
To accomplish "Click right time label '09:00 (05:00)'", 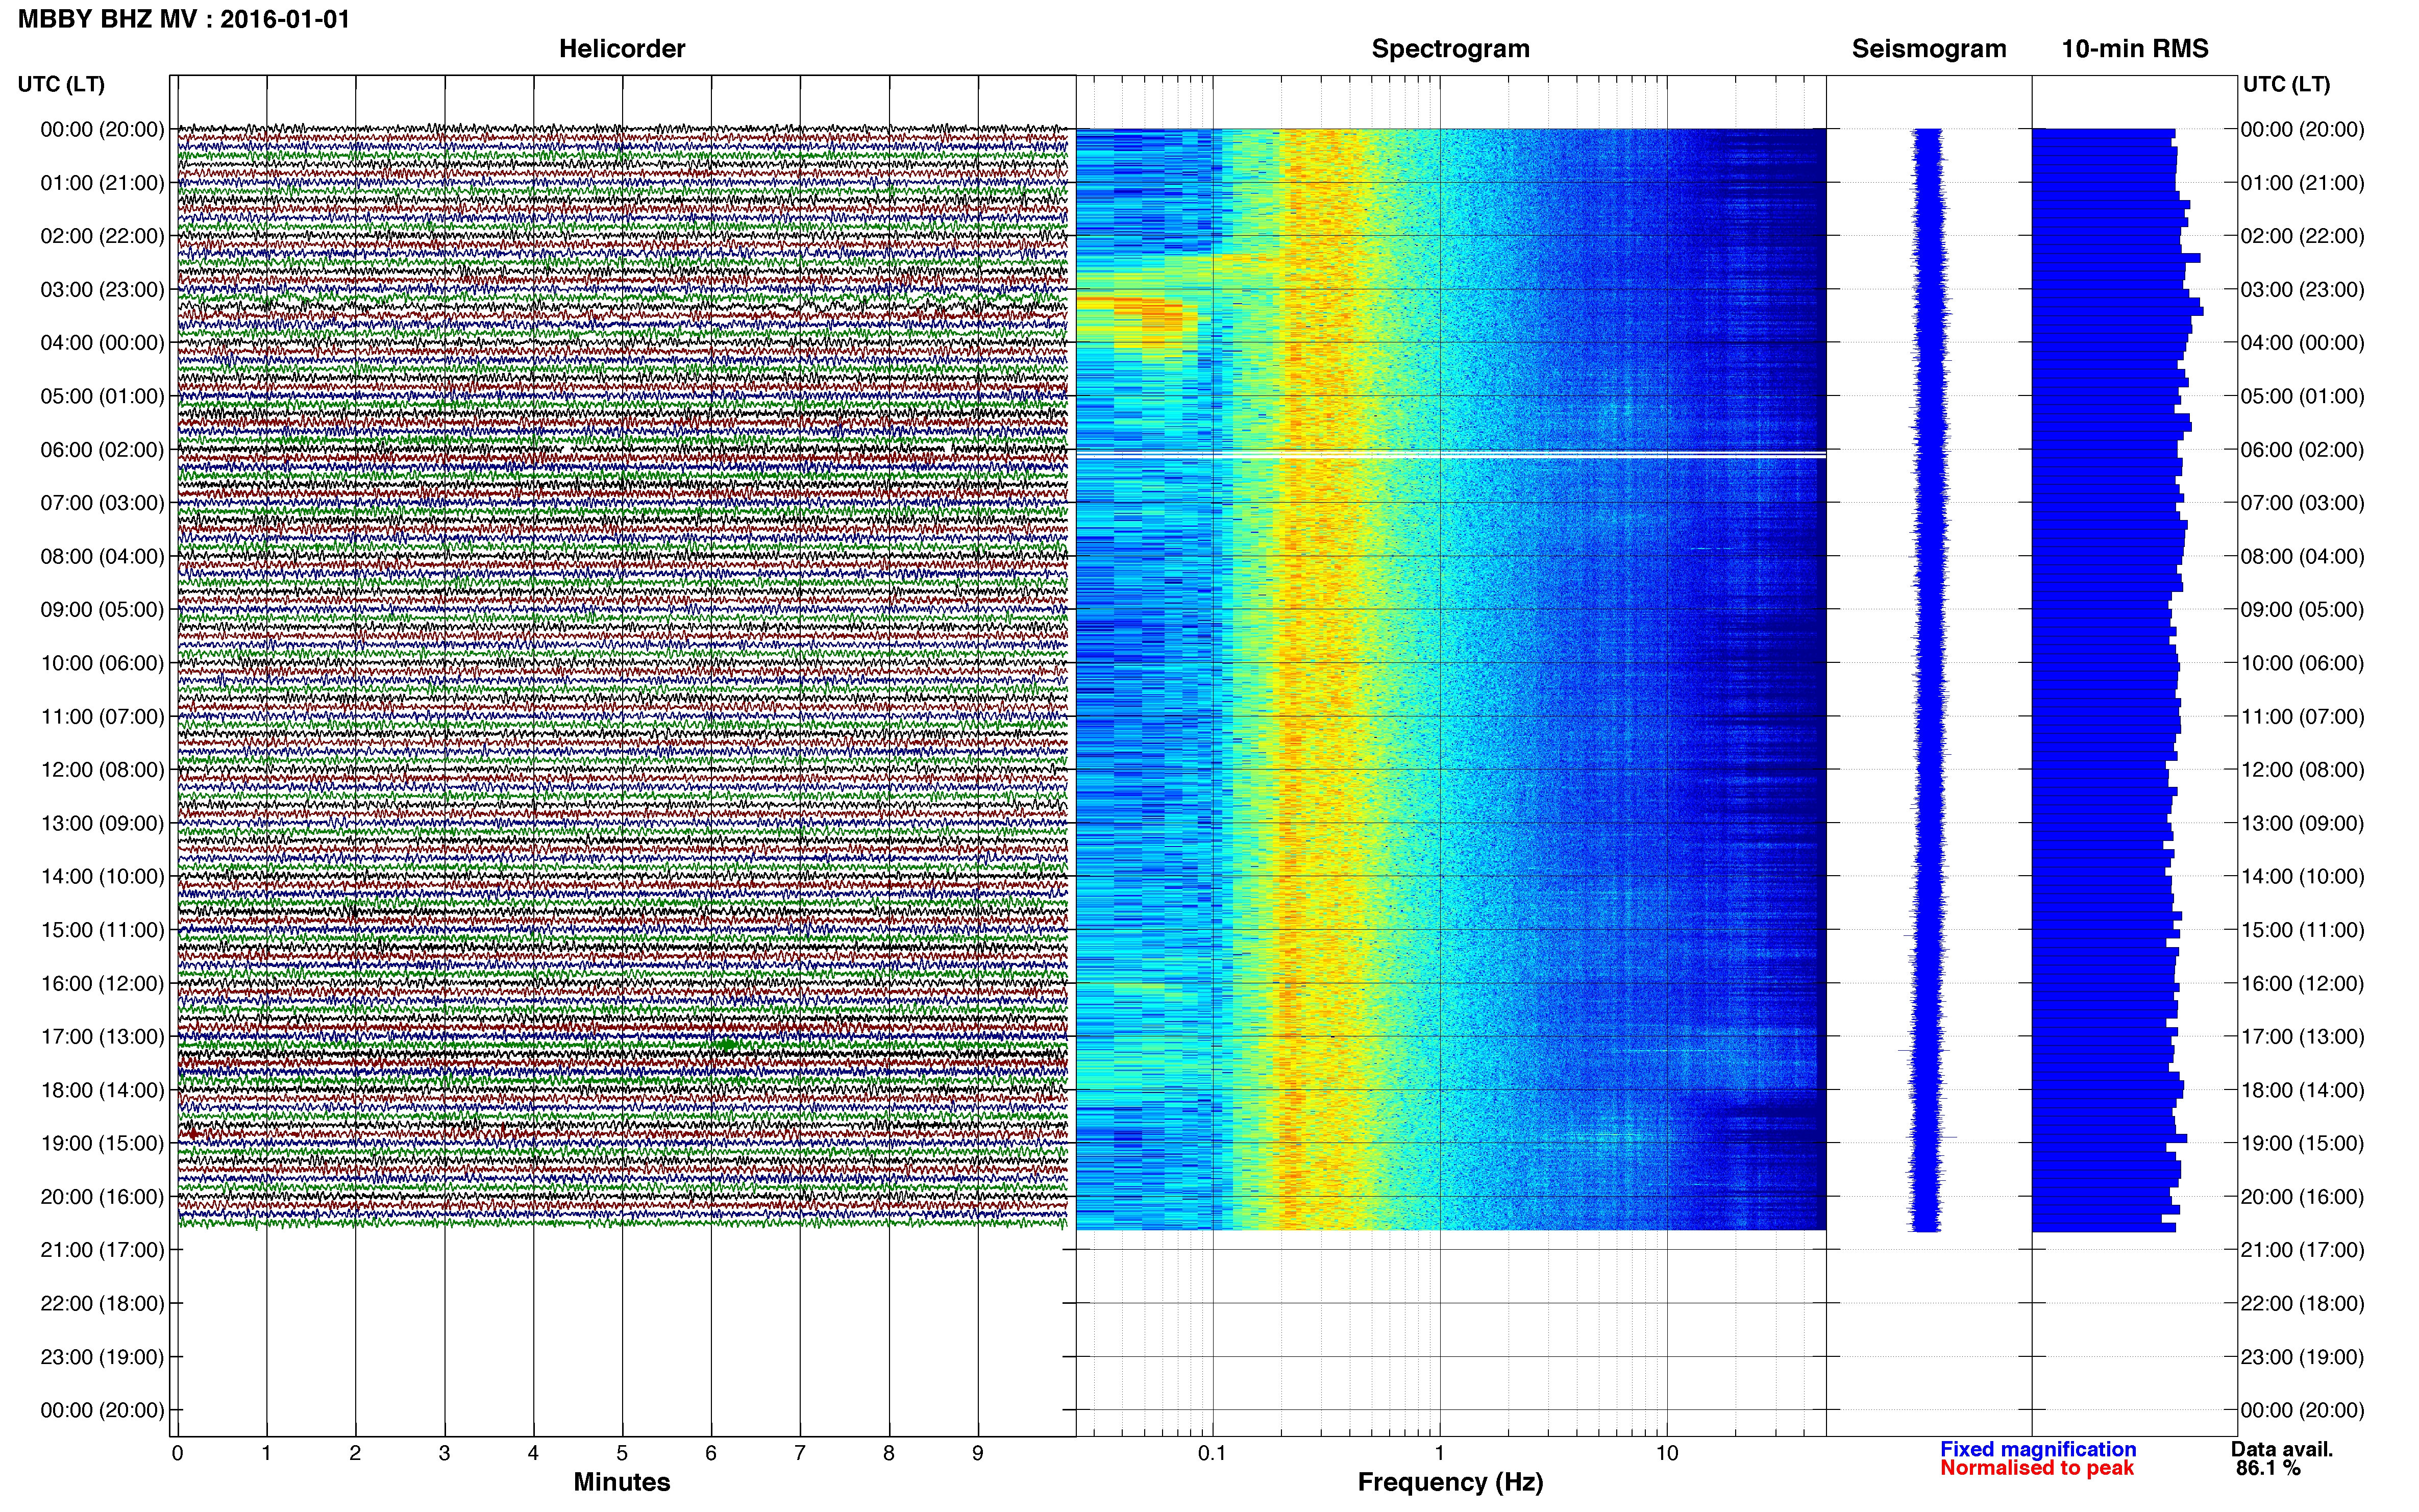I will pos(2302,610).
